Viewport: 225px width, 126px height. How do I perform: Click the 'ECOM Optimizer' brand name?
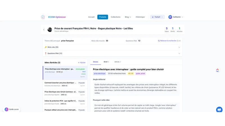(x=57, y=17)
